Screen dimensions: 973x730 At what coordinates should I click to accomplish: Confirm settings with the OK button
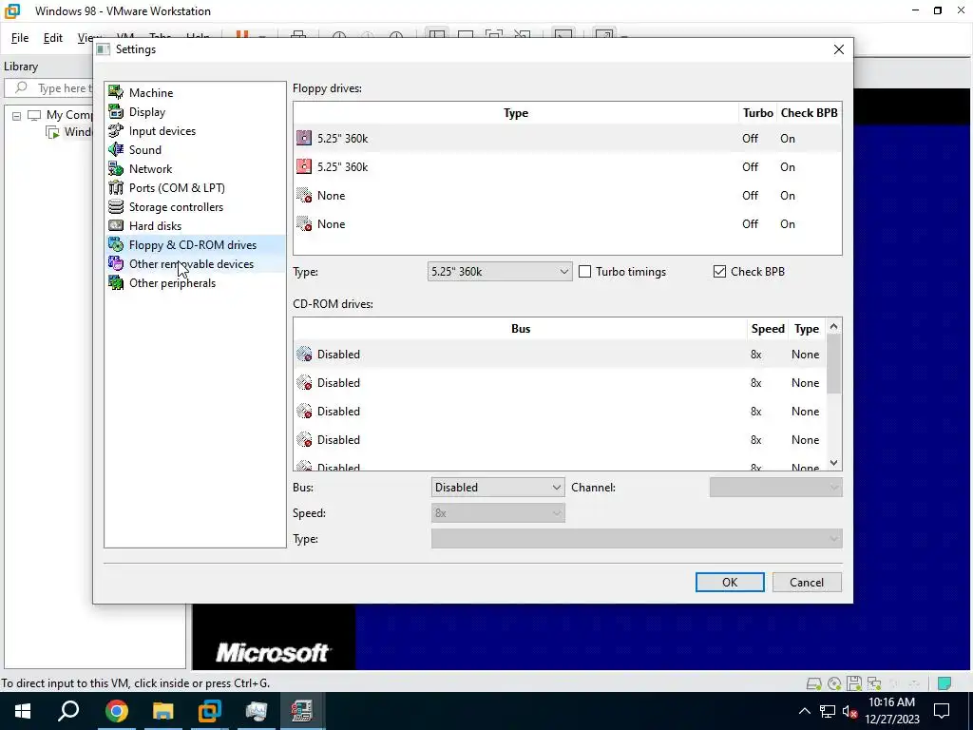tap(730, 583)
